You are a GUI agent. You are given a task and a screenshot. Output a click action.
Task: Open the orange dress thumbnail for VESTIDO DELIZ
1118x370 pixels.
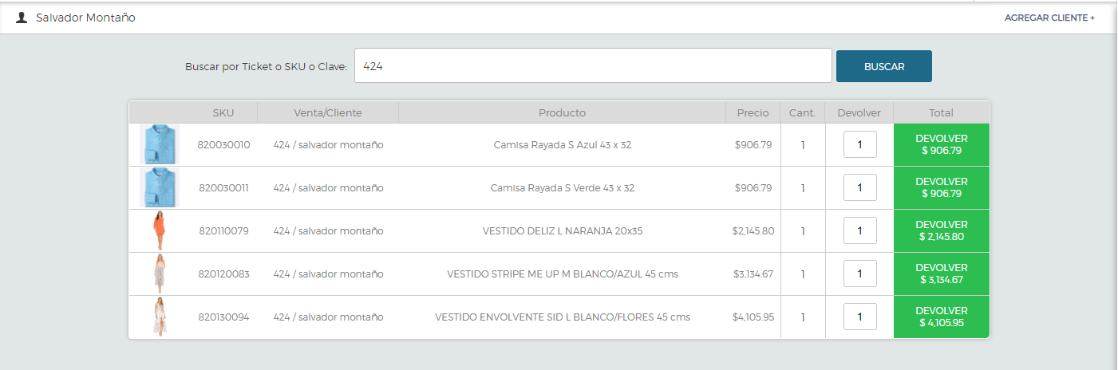click(x=159, y=230)
